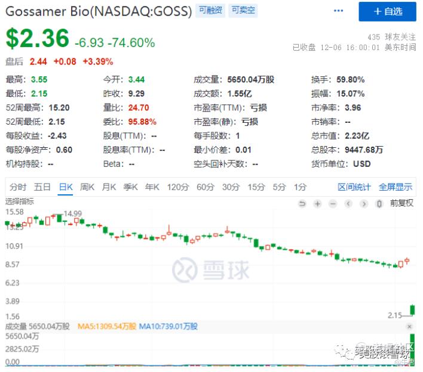Image resolution: width=423 pixels, height=372 pixels.
Task: Click 振幅 value 15.07%
Action: [351, 94]
